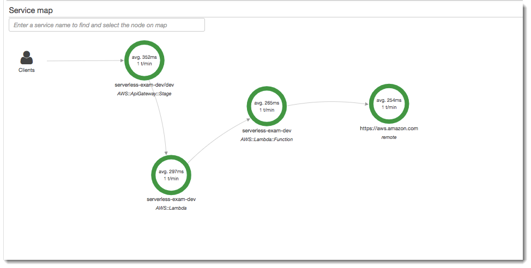Select the Lambda Function node showing 265ms

pos(267,106)
